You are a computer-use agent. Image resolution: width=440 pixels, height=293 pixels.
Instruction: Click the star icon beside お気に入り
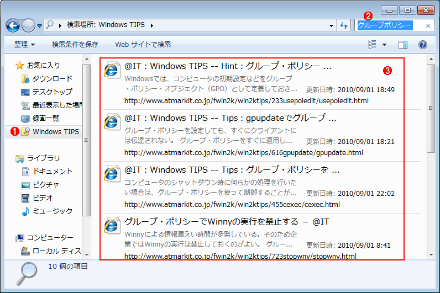20,66
